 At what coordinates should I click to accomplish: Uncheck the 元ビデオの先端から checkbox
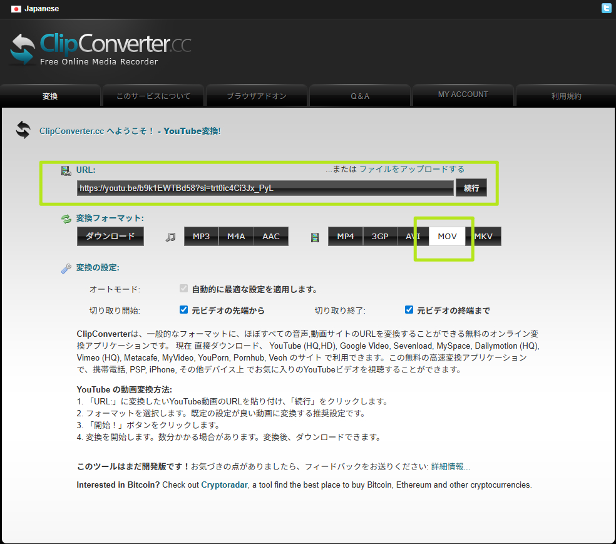(183, 309)
